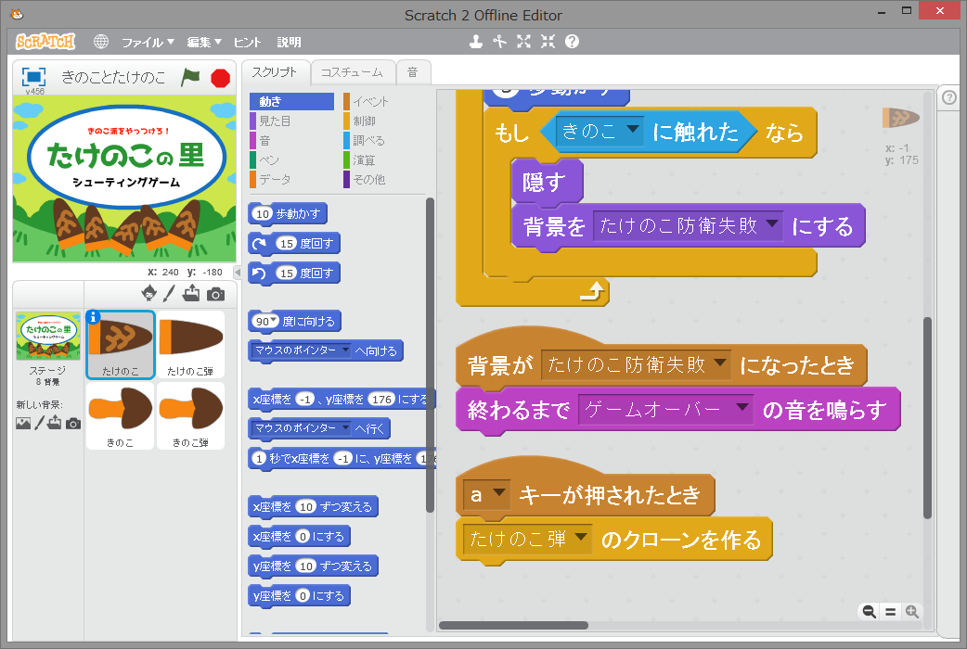This screenshot has height=649, width=967.
Task: Open マウスのポインター dropdown in へ向ける block
Action: [302, 350]
